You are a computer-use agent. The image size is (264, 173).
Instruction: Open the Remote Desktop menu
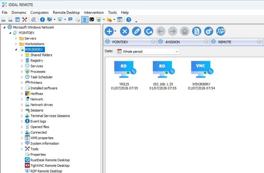click(66, 12)
